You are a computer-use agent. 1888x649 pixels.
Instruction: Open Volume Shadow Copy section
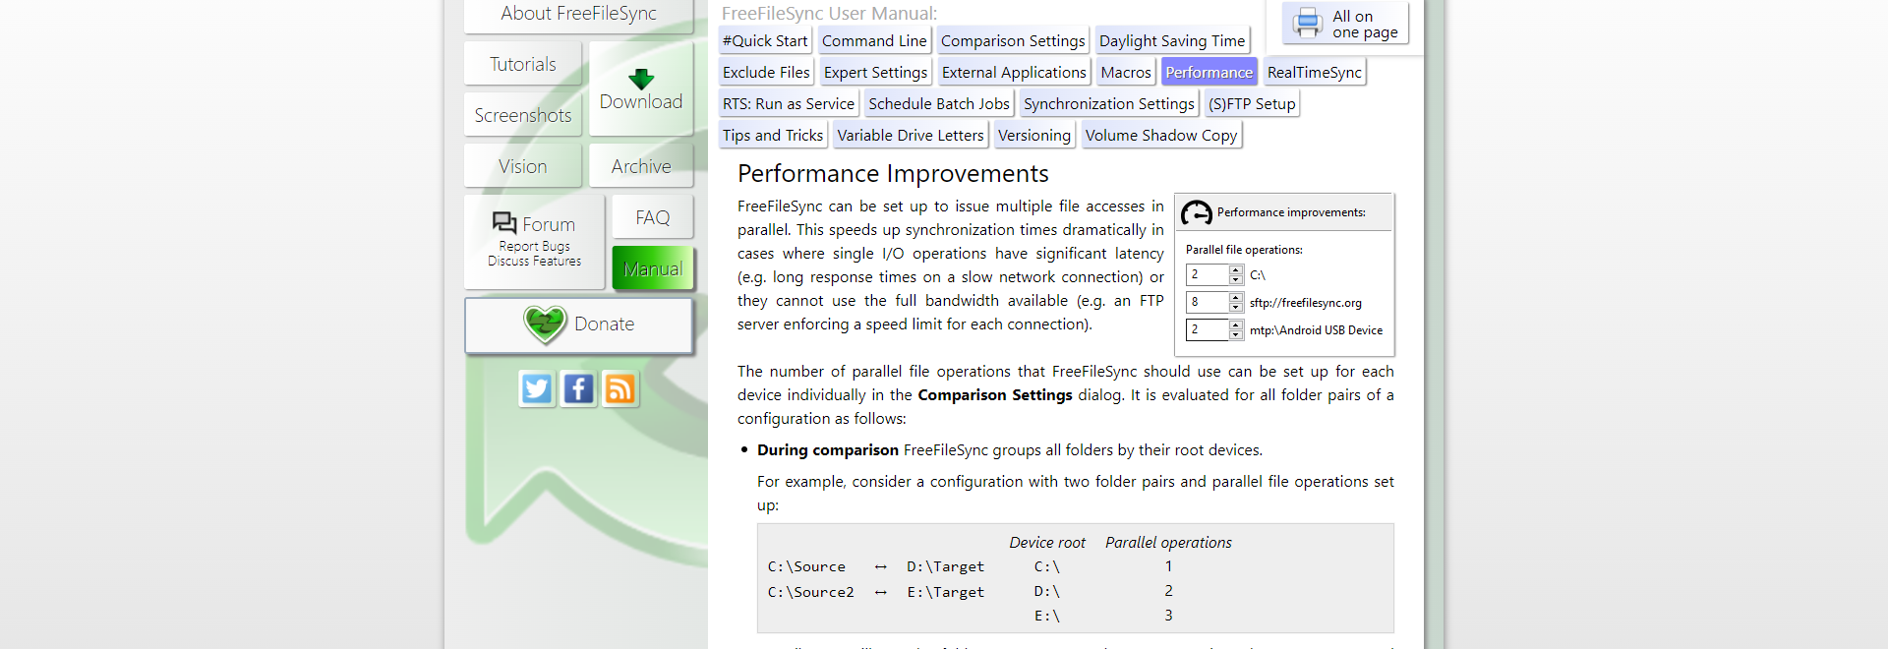[1161, 135]
